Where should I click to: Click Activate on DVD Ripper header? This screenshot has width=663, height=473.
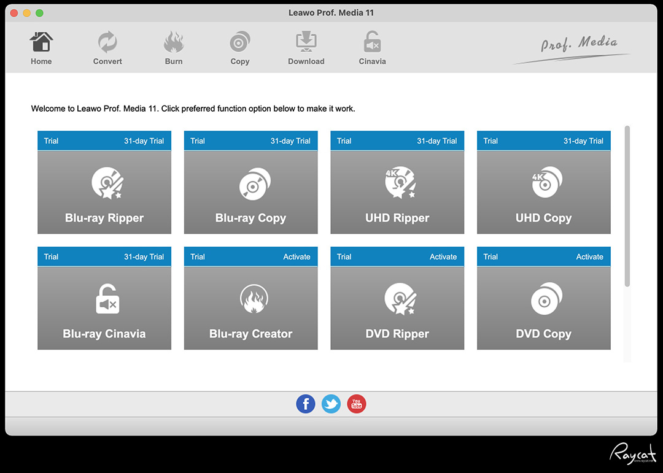443,256
